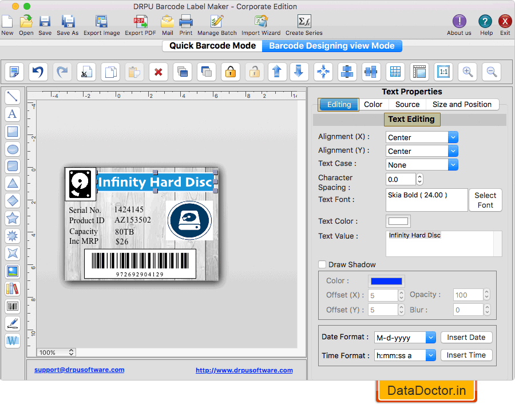
Task: Select the Text tool letter A
Action: pyautogui.click(x=13, y=114)
